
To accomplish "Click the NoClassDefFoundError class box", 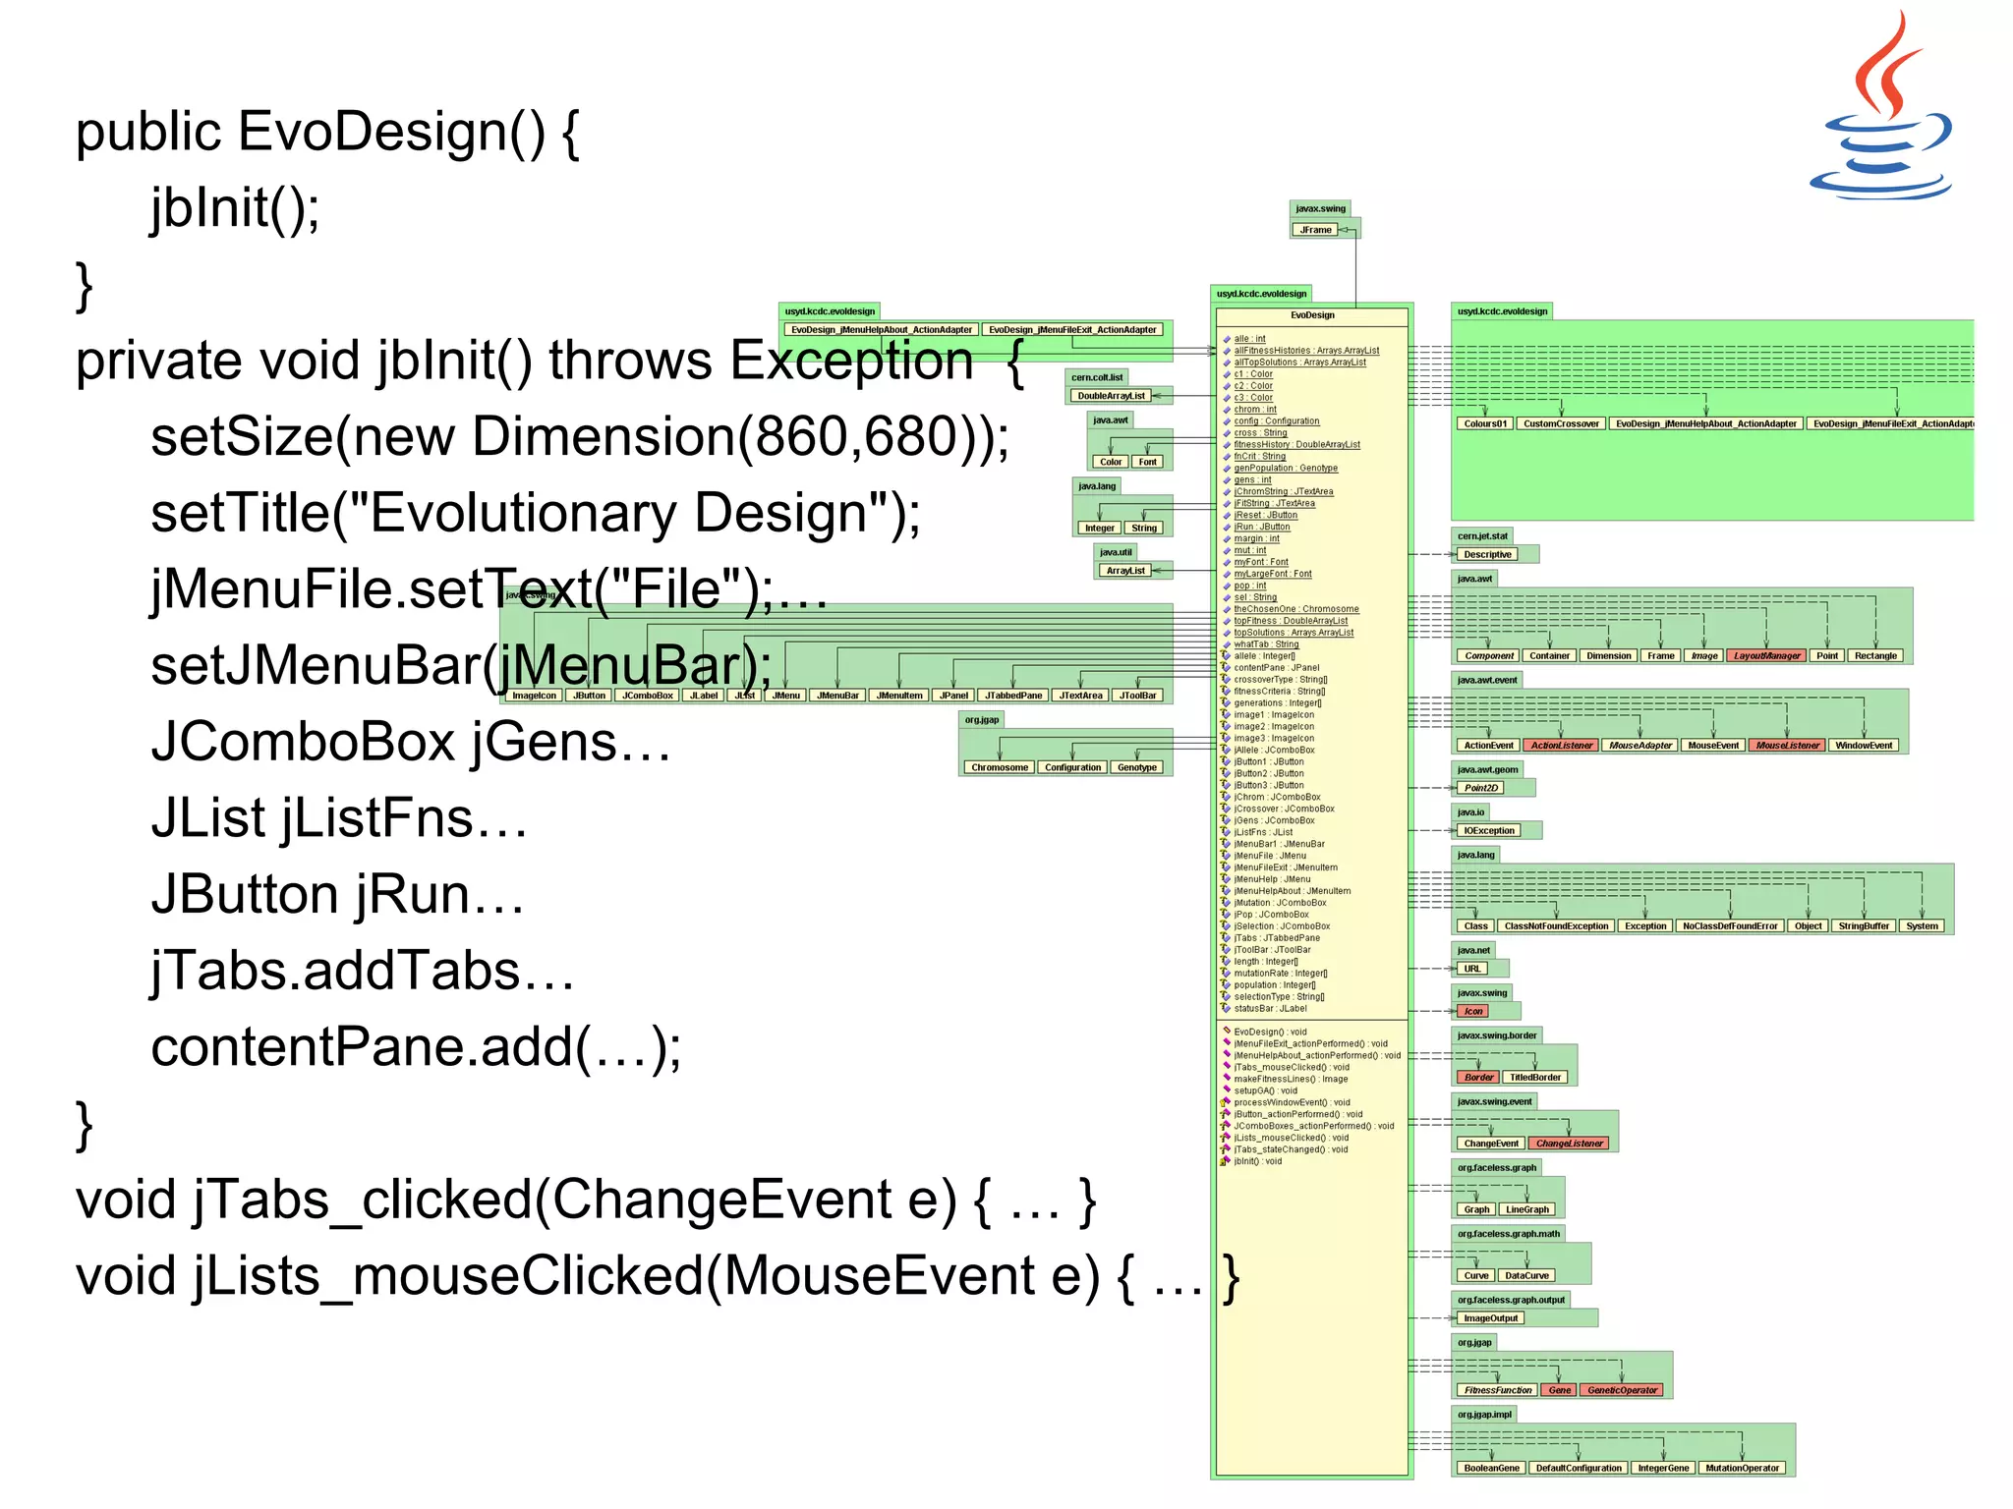I will click(x=1730, y=926).
